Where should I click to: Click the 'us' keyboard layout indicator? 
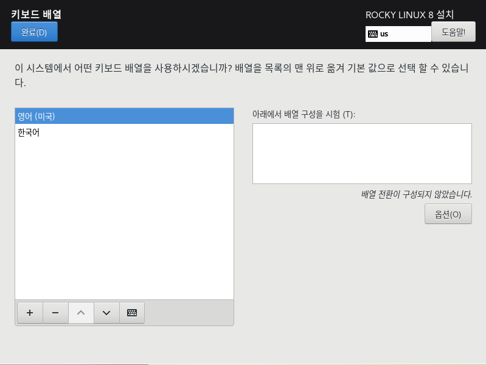click(398, 34)
